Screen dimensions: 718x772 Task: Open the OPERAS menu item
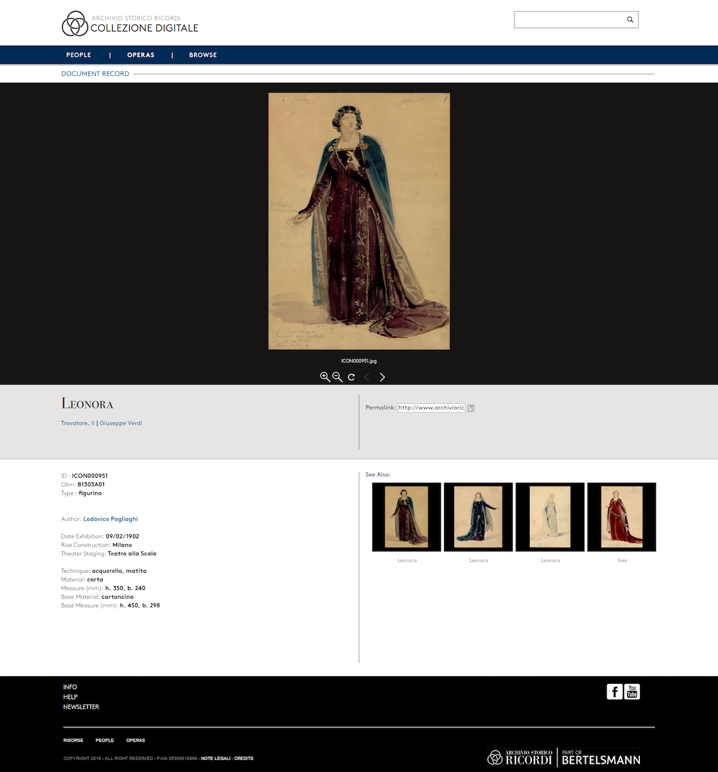pyautogui.click(x=141, y=55)
